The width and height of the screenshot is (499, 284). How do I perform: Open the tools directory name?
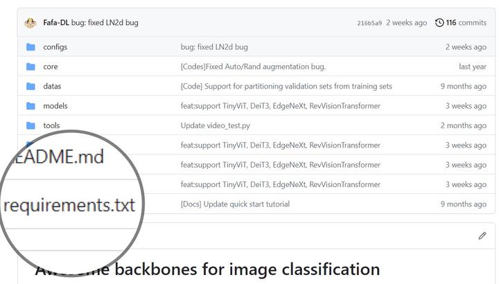point(52,126)
